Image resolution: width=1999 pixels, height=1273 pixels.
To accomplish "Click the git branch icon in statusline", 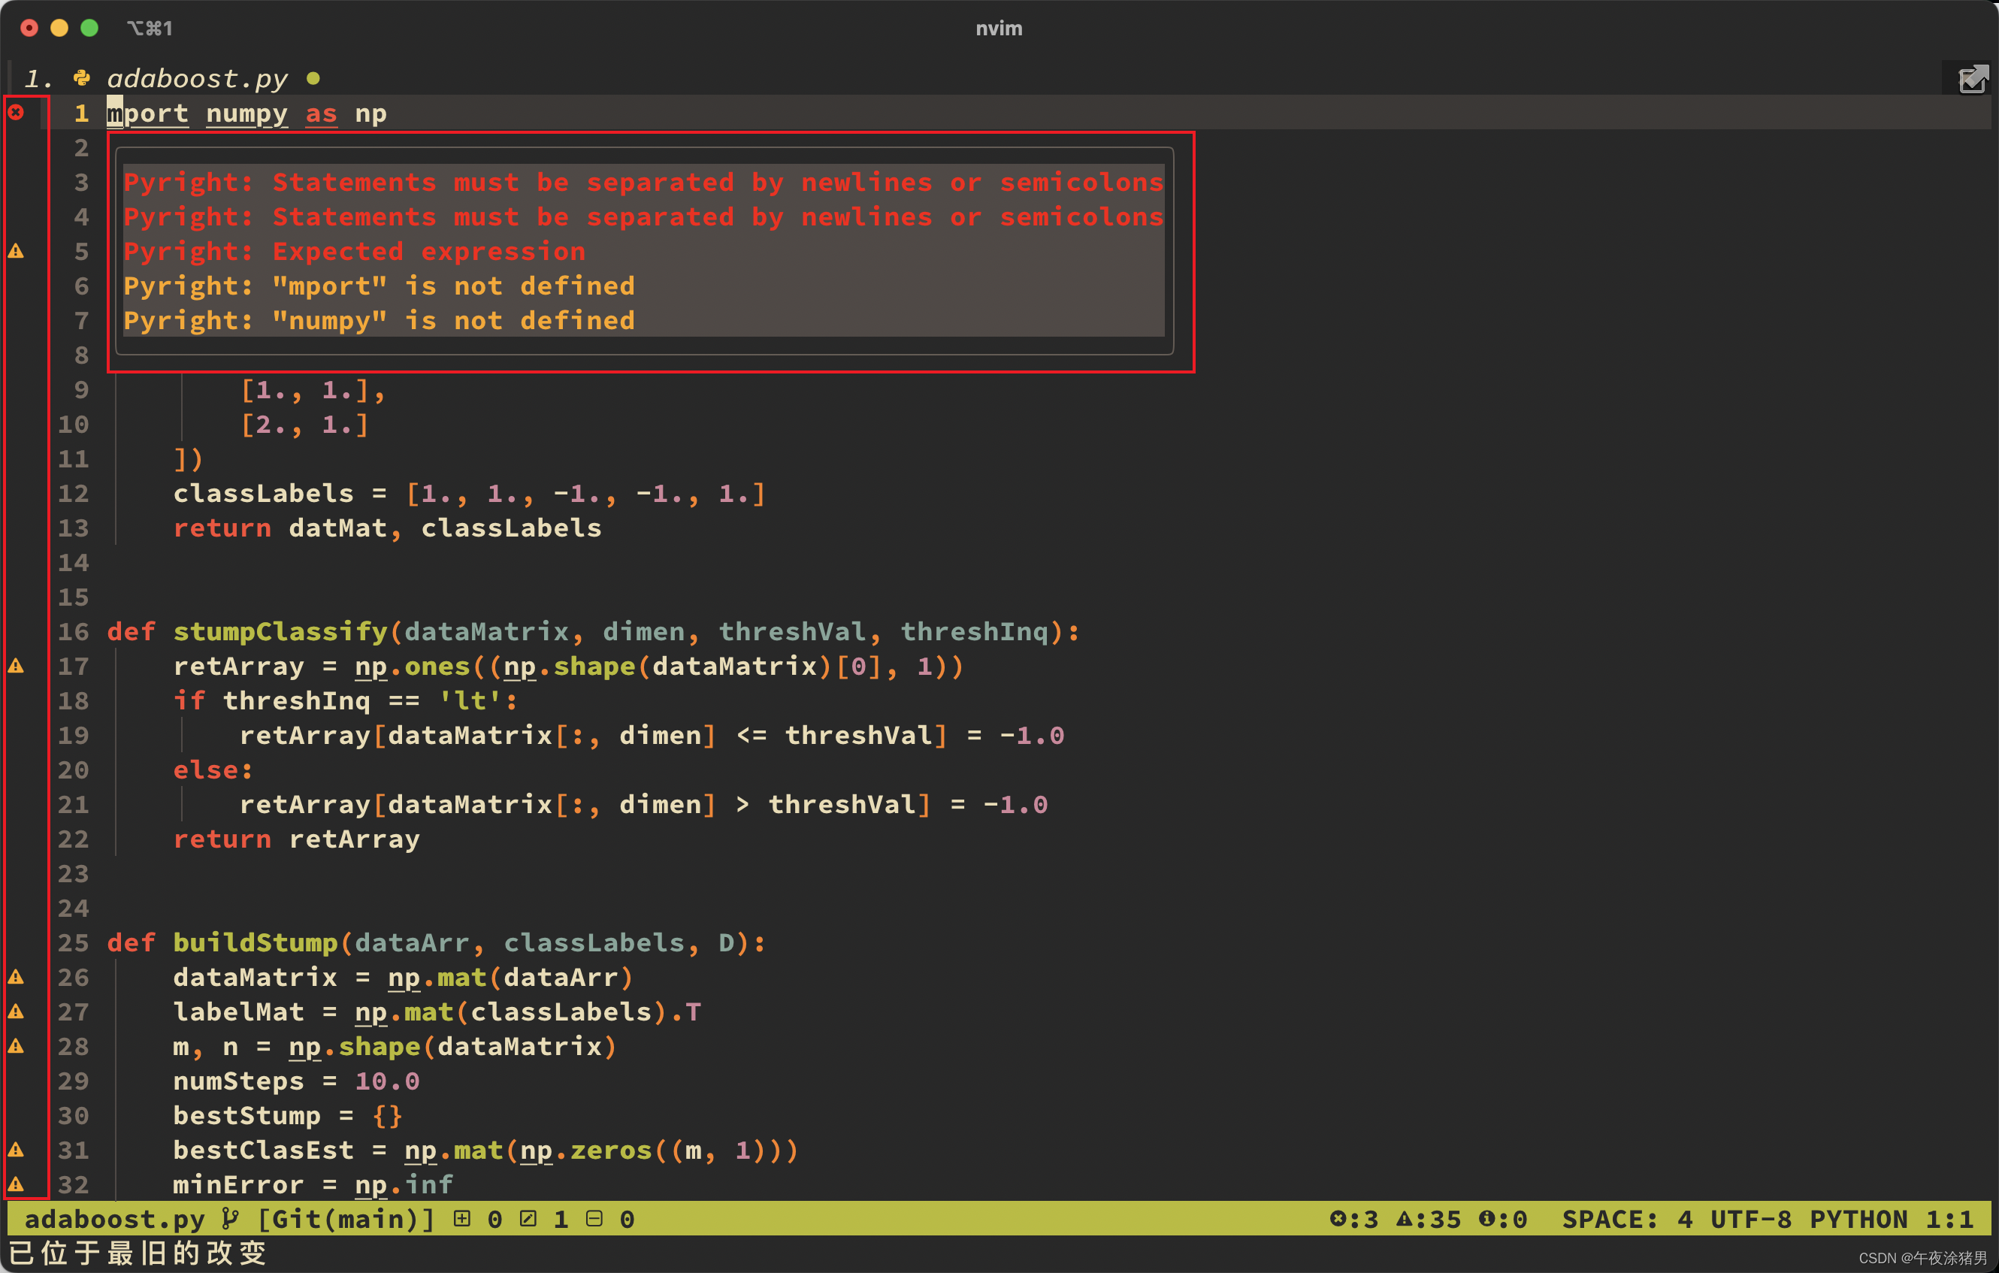I will [231, 1218].
